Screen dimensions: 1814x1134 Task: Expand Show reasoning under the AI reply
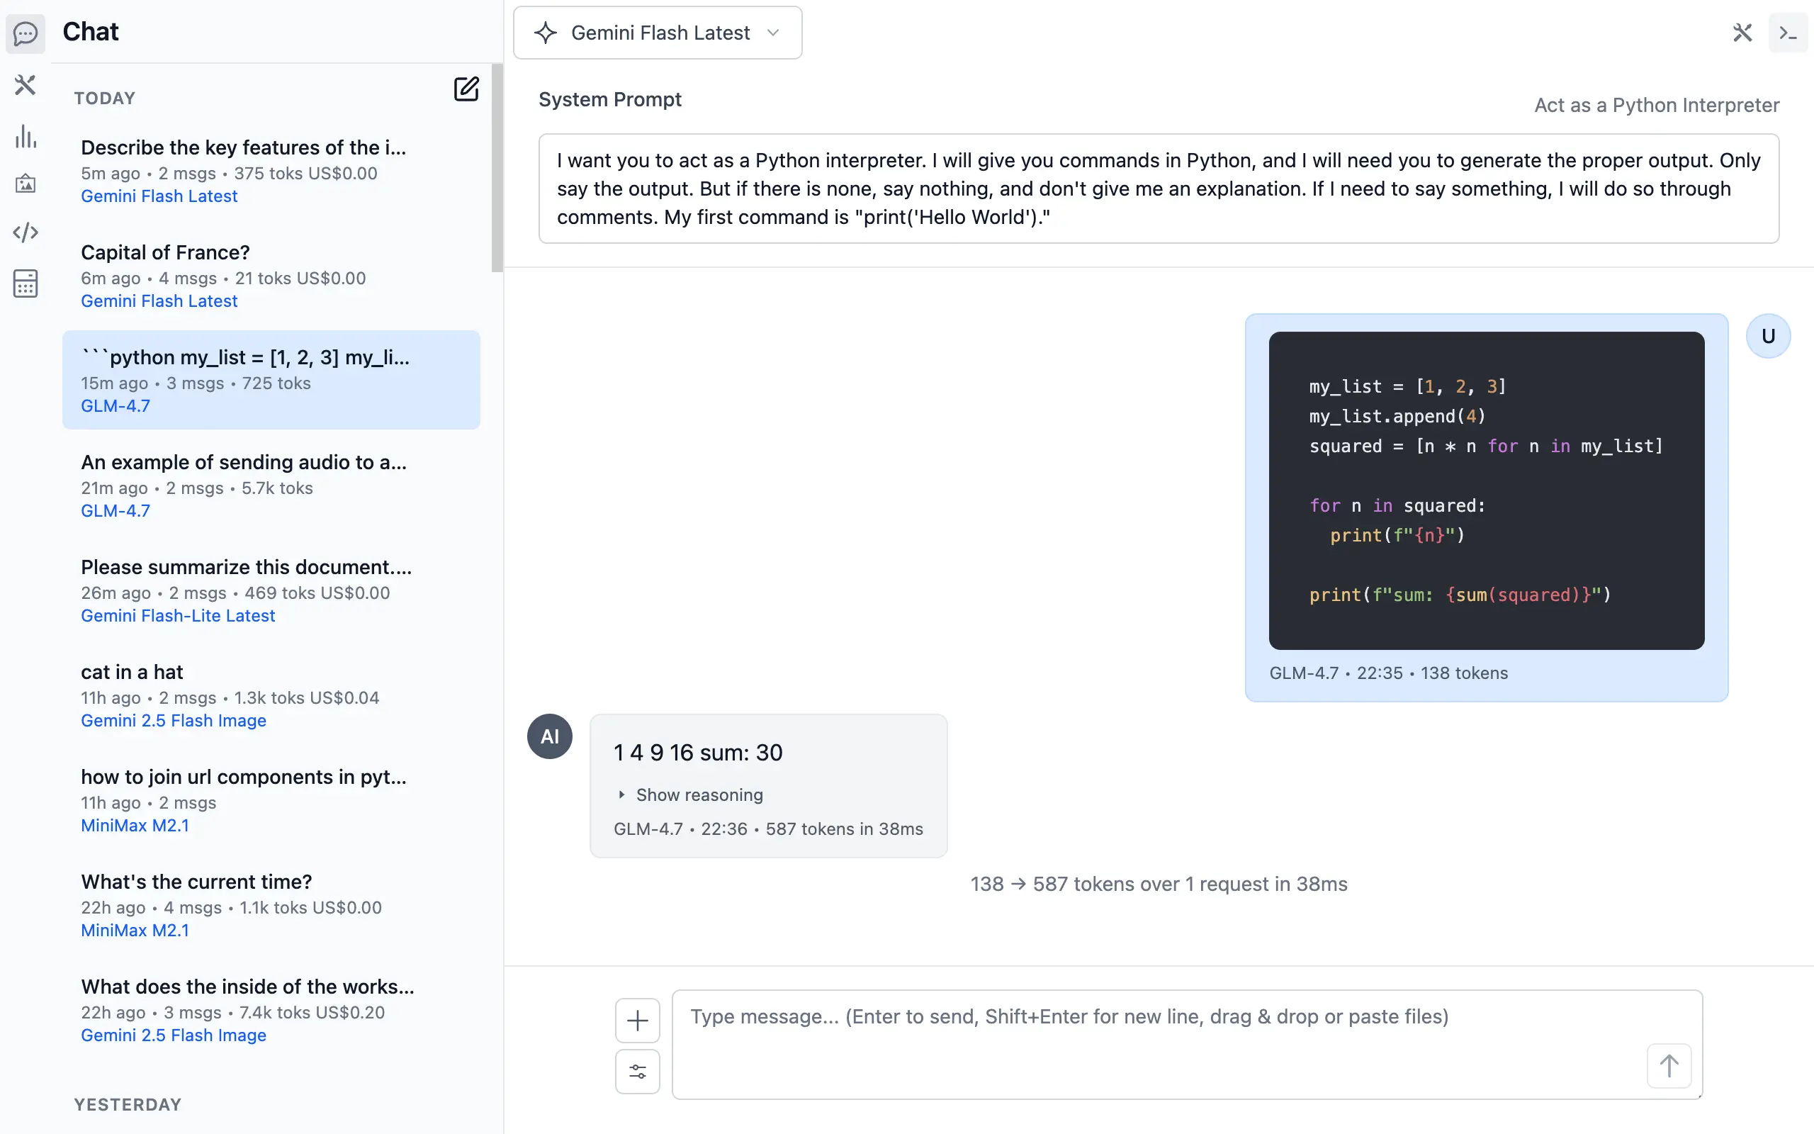[699, 795]
